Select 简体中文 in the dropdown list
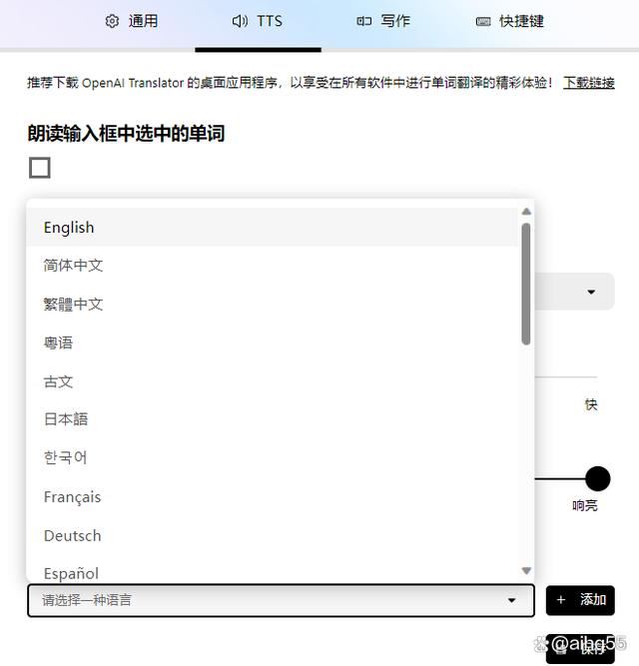The height and width of the screenshot is (666, 639). coord(272,266)
